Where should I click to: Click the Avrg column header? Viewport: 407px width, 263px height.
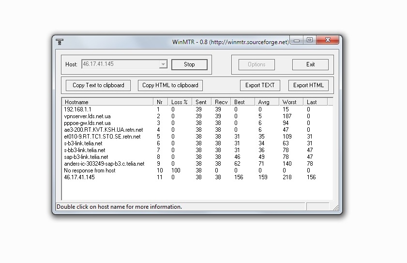click(267, 102)
